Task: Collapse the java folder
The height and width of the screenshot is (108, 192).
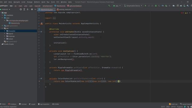Action: tap(2, 18)
